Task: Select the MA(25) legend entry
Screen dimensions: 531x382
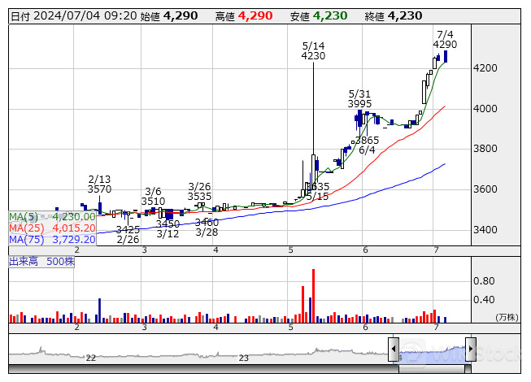Action: [x=52, y=228]
